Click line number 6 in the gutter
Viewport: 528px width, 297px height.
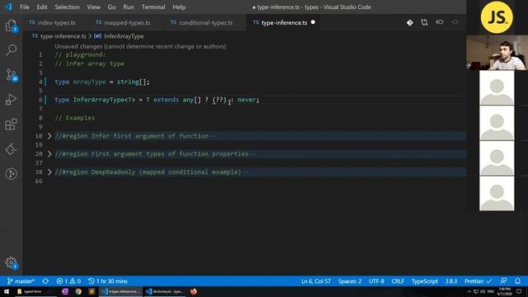coord(40,100)
